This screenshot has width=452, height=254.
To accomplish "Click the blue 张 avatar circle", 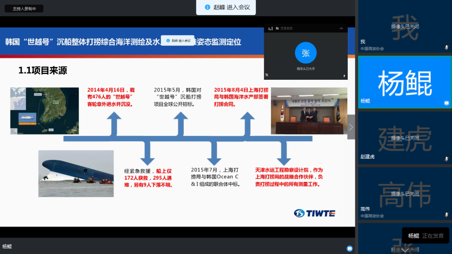I will point(306,53).
